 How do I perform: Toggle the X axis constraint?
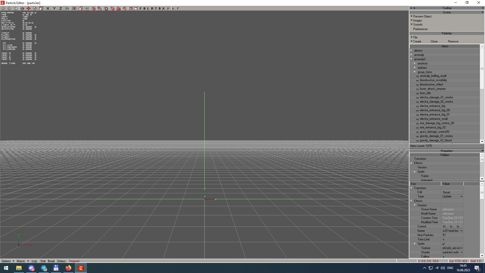48,8
